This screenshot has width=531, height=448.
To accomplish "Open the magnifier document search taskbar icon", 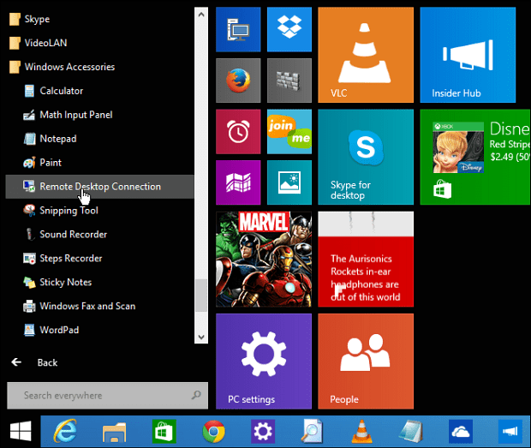I will [x=312, y=431].
